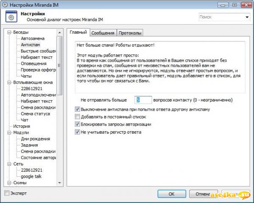This screenshot has width=254, height=203.
Task: Click the tree scrollbar down arrow
Action: [59, 183]
